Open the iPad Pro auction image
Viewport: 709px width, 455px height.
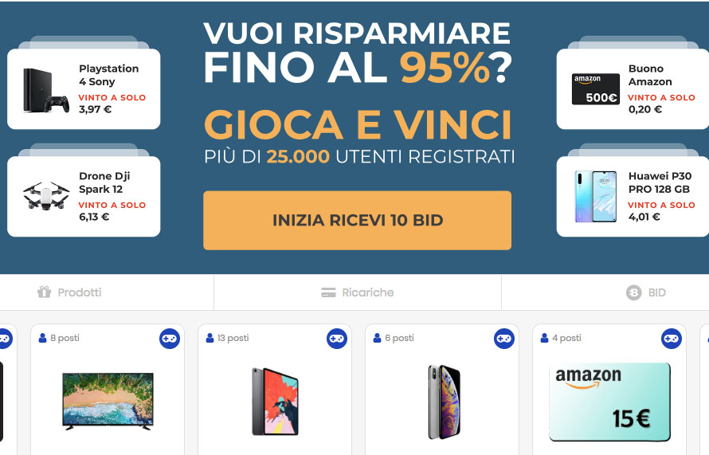(275, 401)
